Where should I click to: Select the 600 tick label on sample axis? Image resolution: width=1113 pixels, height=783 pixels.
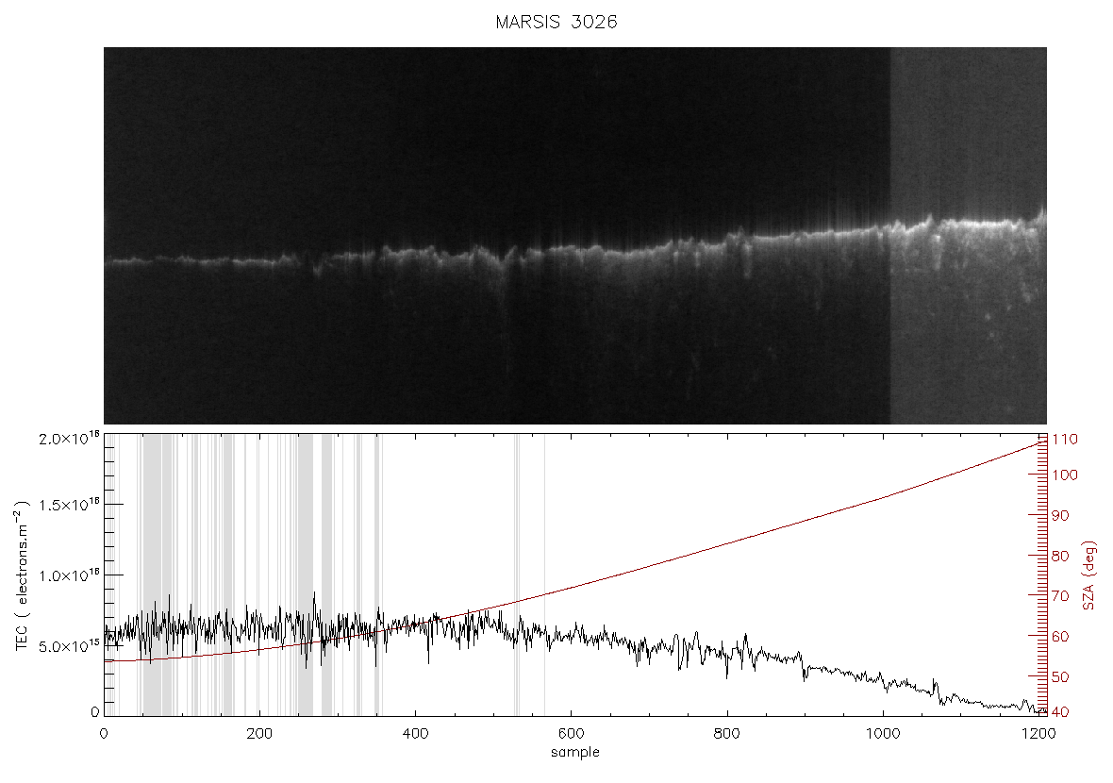572,733
